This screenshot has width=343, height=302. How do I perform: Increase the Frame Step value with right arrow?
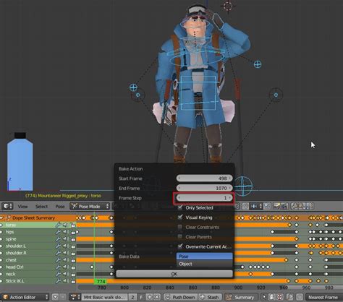point(230,198)
